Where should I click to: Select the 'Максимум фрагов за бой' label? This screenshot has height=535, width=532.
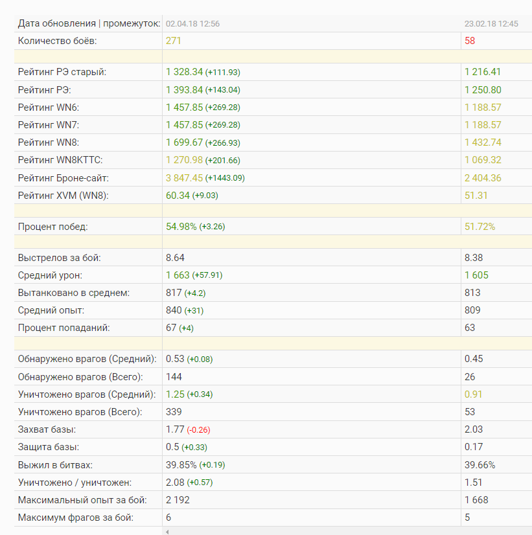click(x=76, y=518)
